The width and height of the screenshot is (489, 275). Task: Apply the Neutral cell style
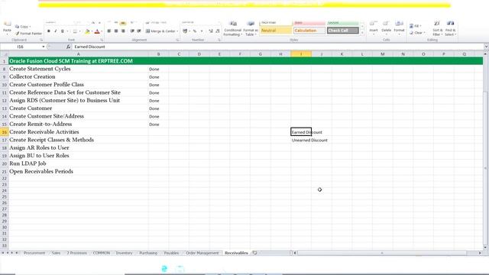click(276, 31)
